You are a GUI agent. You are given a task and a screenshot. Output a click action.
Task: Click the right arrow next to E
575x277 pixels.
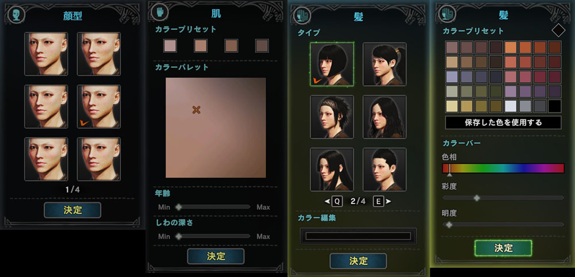click(x=388, y=201)
